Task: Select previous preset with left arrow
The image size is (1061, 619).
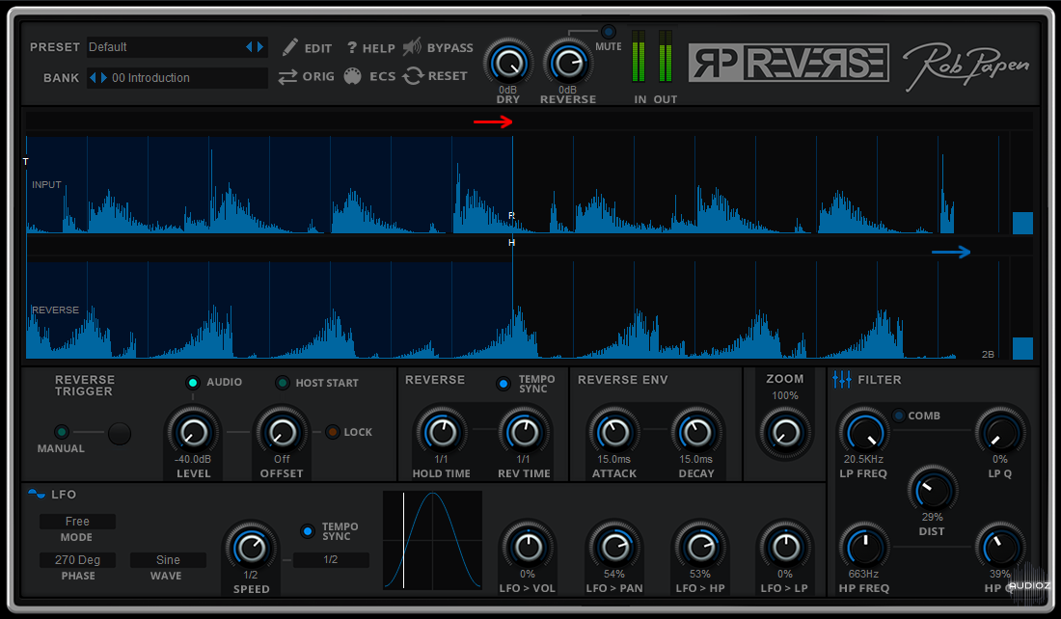Action: pyautogui.click(x=249, y=46)
